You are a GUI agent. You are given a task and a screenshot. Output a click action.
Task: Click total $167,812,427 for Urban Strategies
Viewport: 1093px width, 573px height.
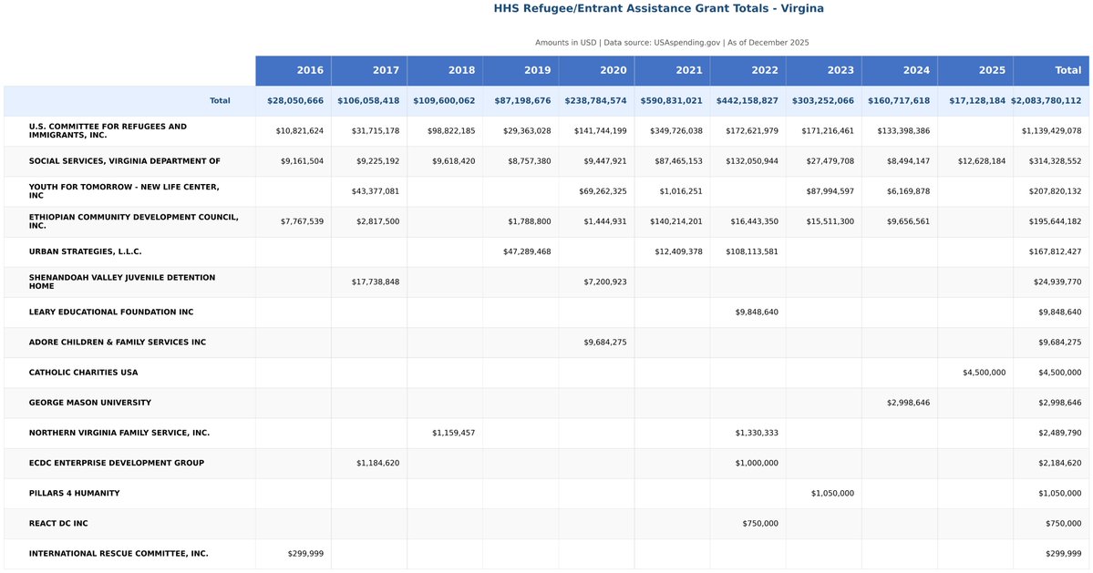pyautogui.click(x=1055, y=252)
